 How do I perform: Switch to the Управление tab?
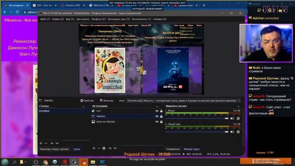coord(172,149)
